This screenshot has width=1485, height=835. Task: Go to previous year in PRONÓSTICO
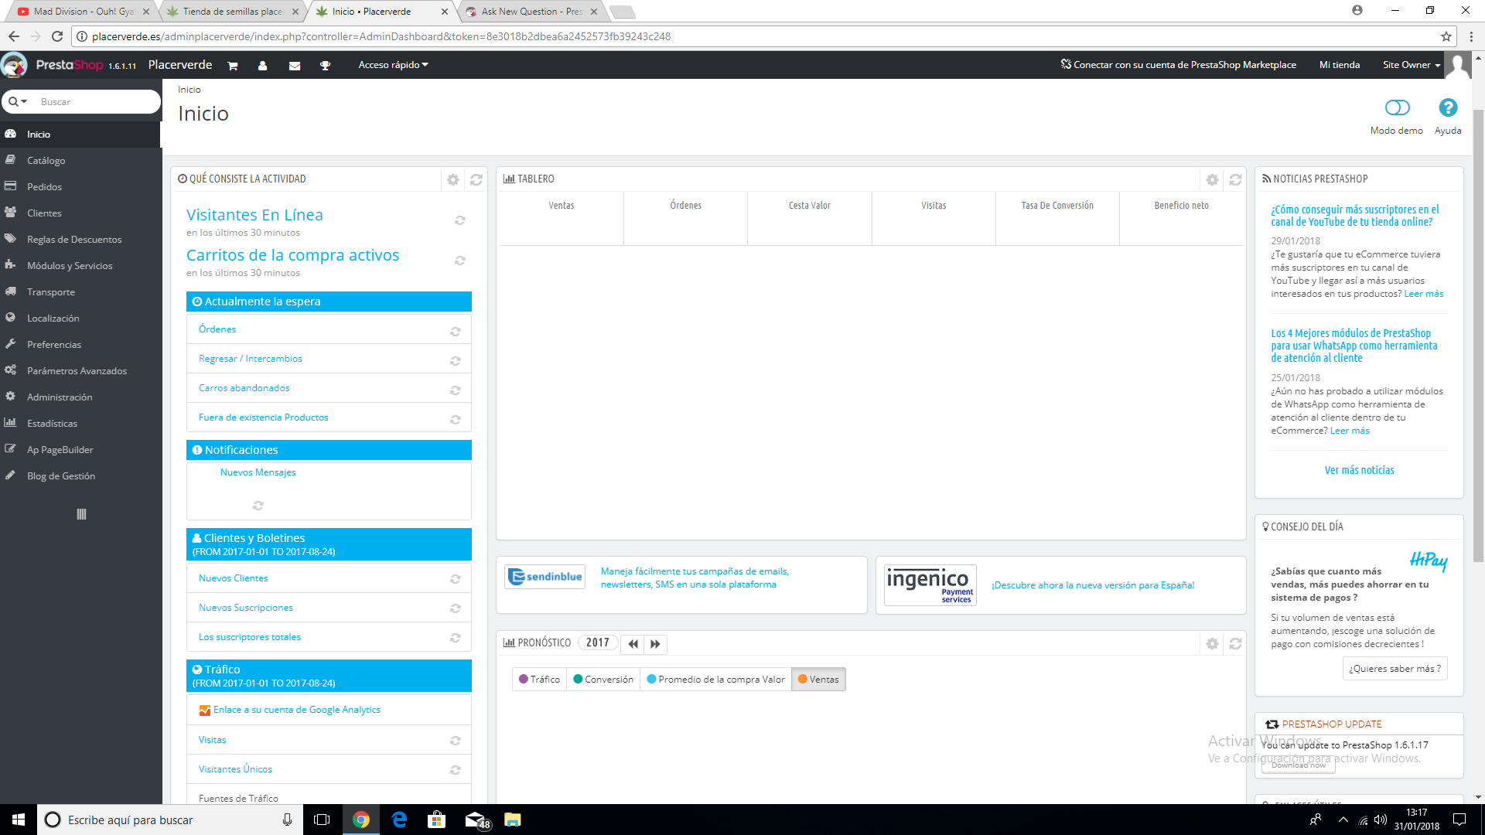click(633, 643)
